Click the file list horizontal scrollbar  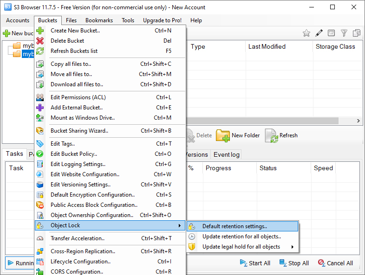point(262,121)
